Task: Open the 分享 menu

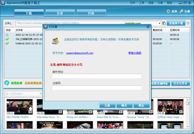Action: coord(160,3)
